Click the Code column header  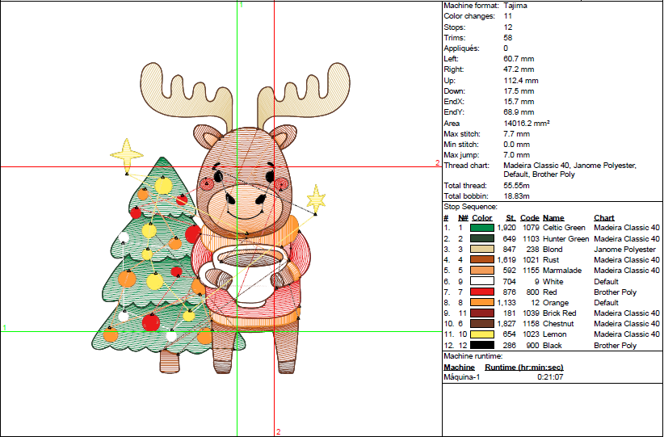529,217
